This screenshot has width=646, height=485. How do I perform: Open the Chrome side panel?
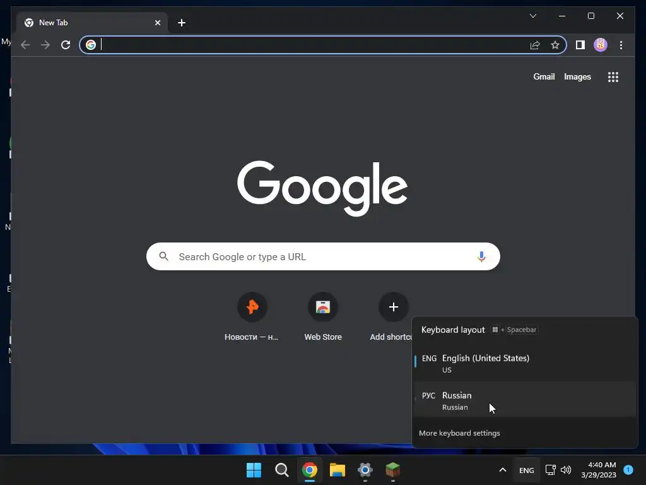coord(580,45)
